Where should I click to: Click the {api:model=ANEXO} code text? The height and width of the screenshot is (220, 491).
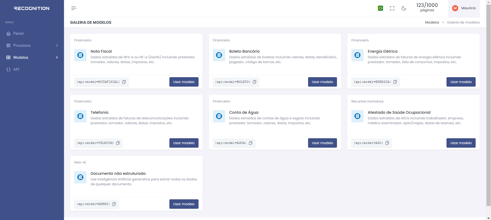click(x=93, y=204)
